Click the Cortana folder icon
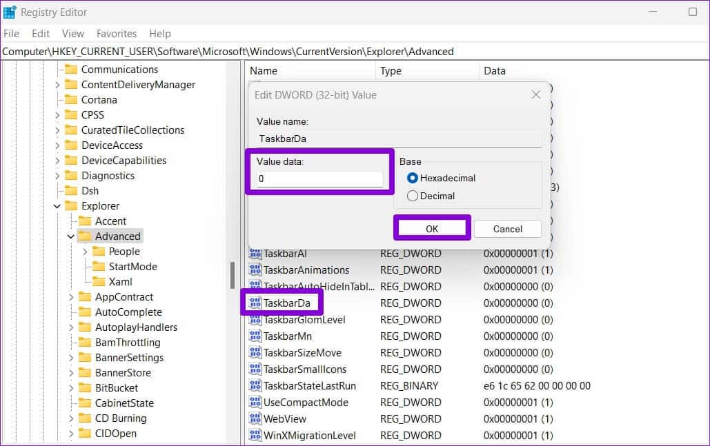 71,99
